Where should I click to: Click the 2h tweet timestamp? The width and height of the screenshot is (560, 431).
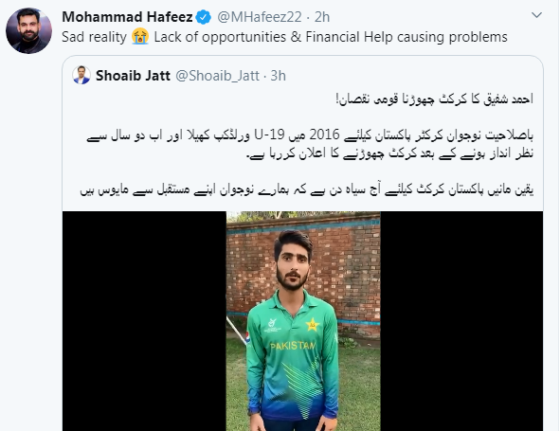click(322, 17)
